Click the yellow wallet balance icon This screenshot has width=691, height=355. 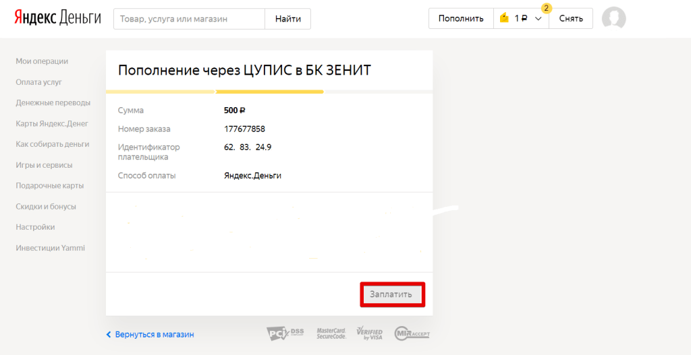tap(504, 18)
